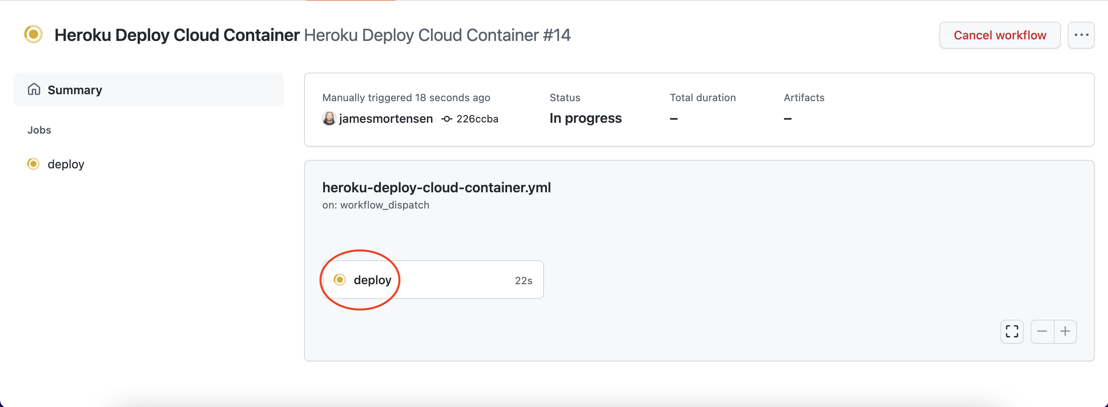
Task: Click the commit icon before 226ccba
Action: (x=447, y=119)
